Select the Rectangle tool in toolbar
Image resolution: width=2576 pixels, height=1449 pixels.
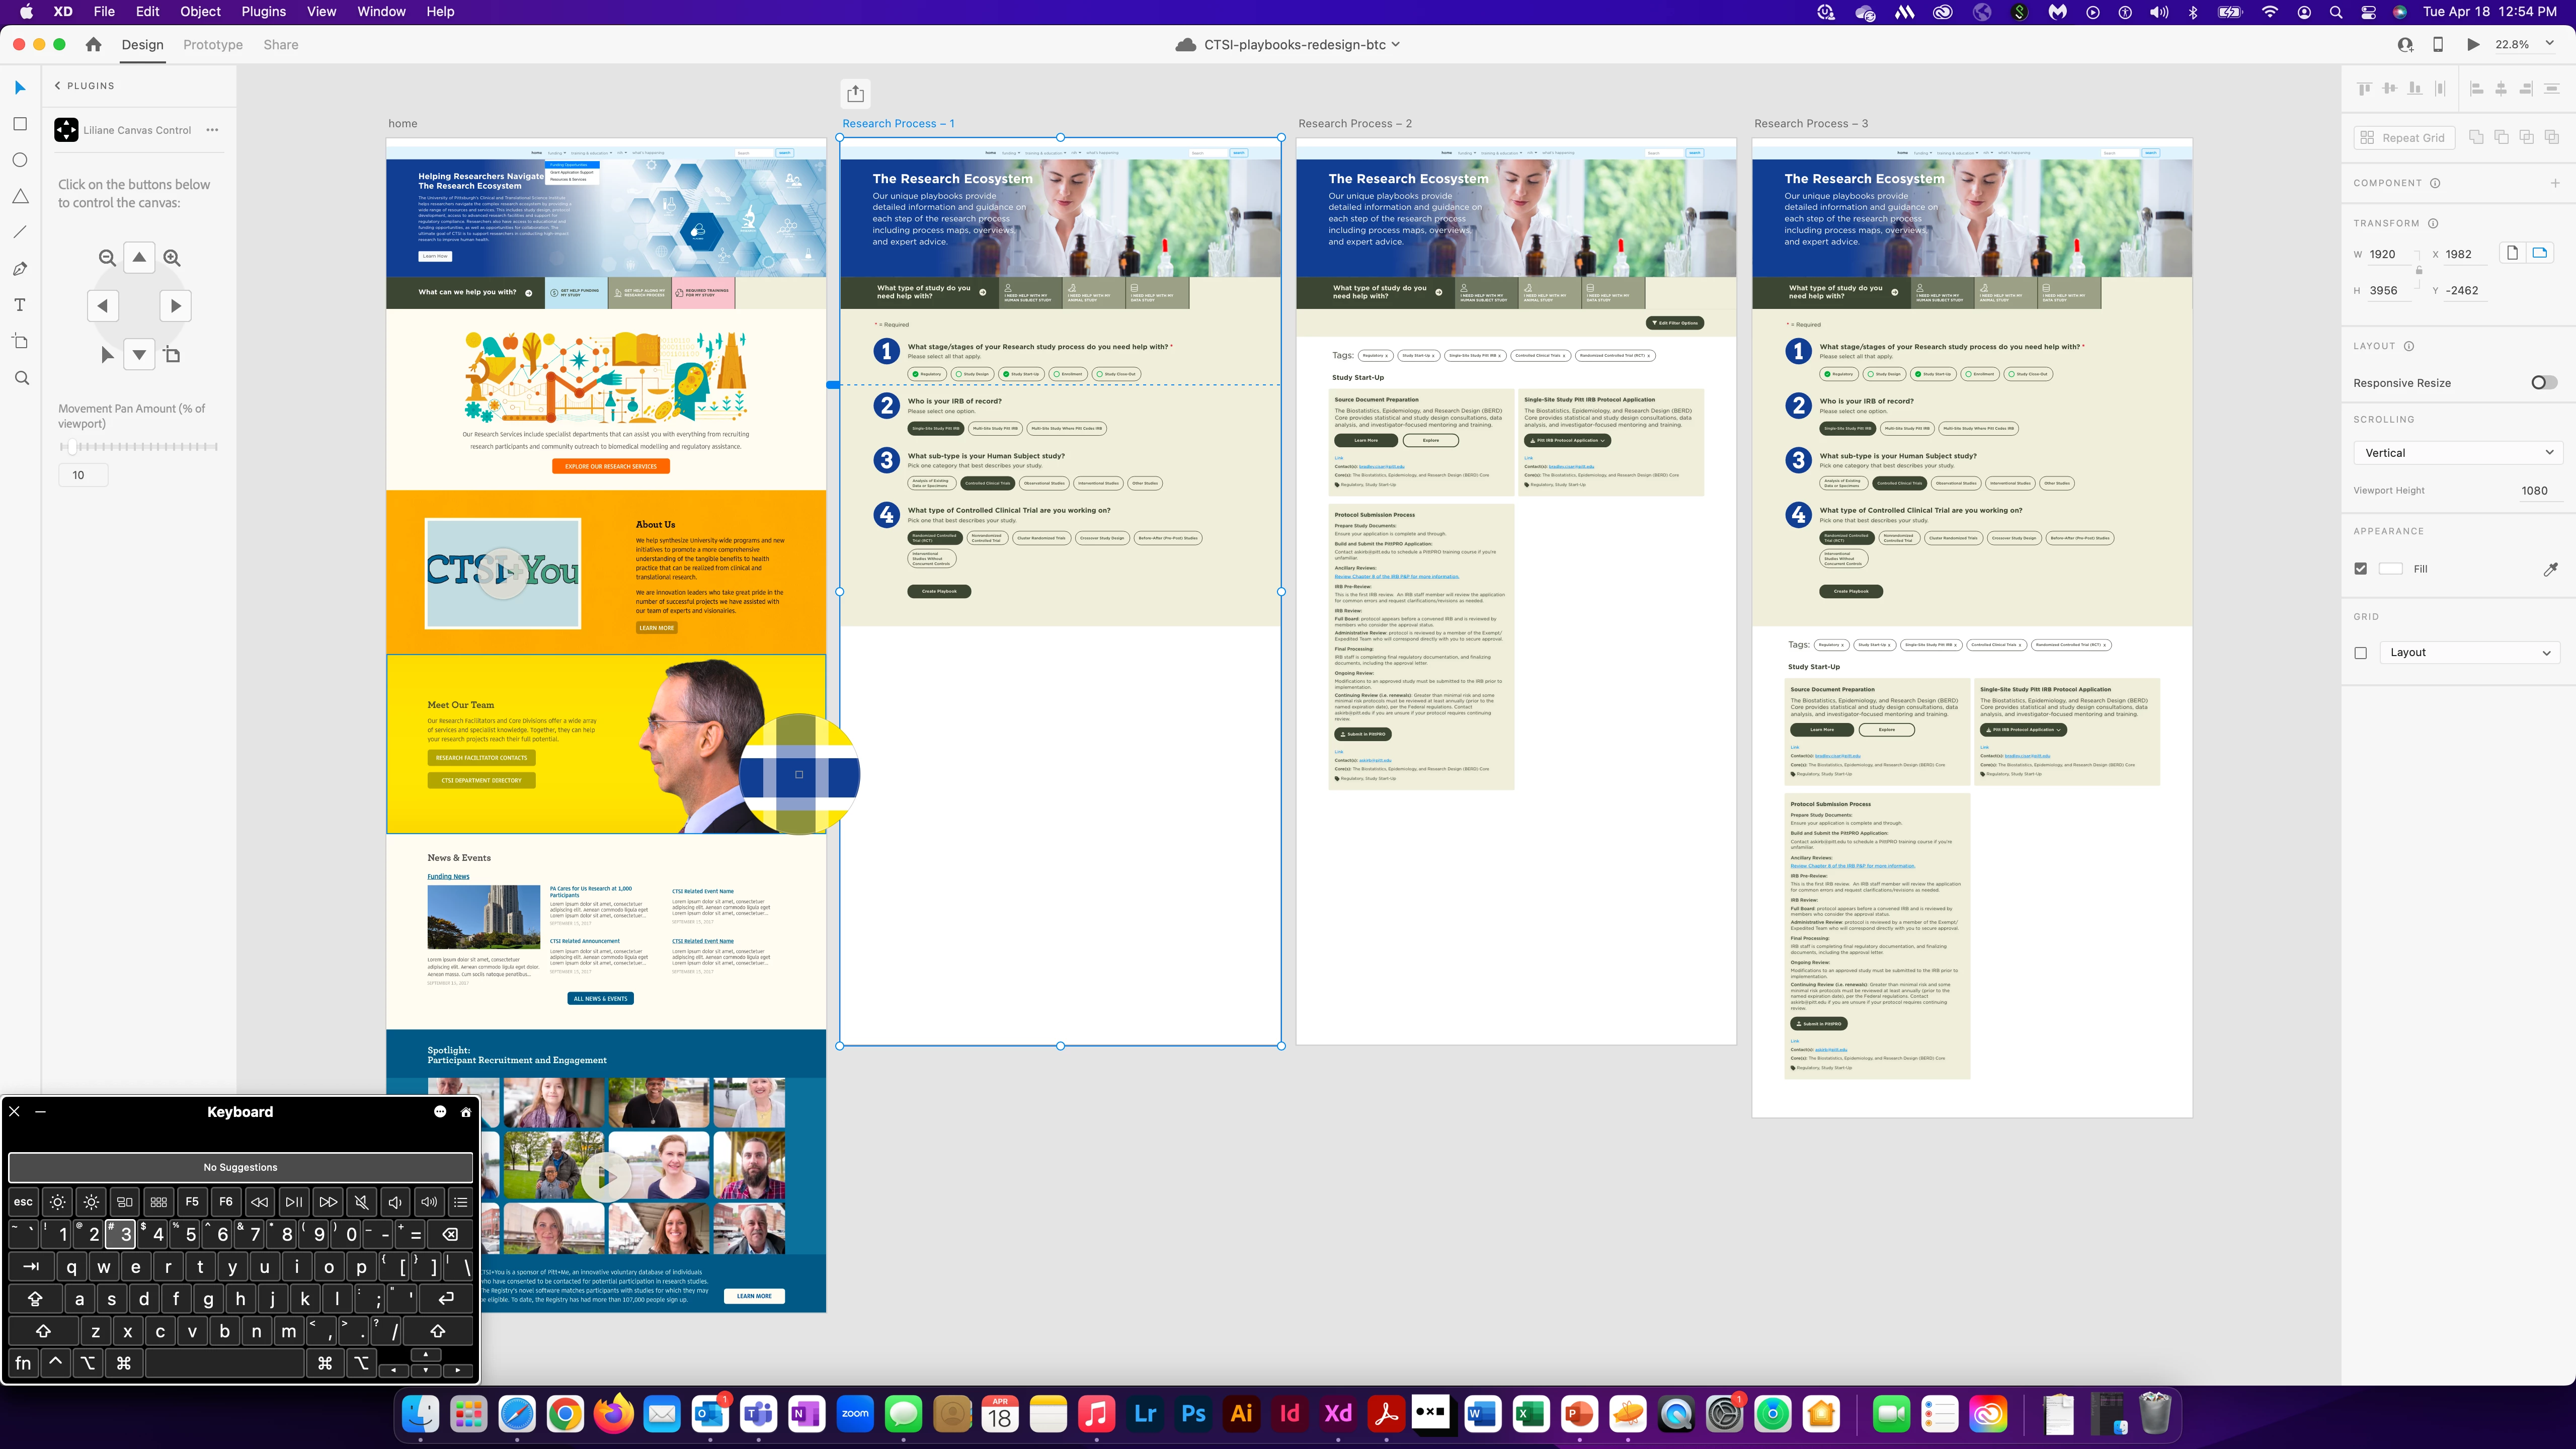pyautogui.click(x=20, y=124)
